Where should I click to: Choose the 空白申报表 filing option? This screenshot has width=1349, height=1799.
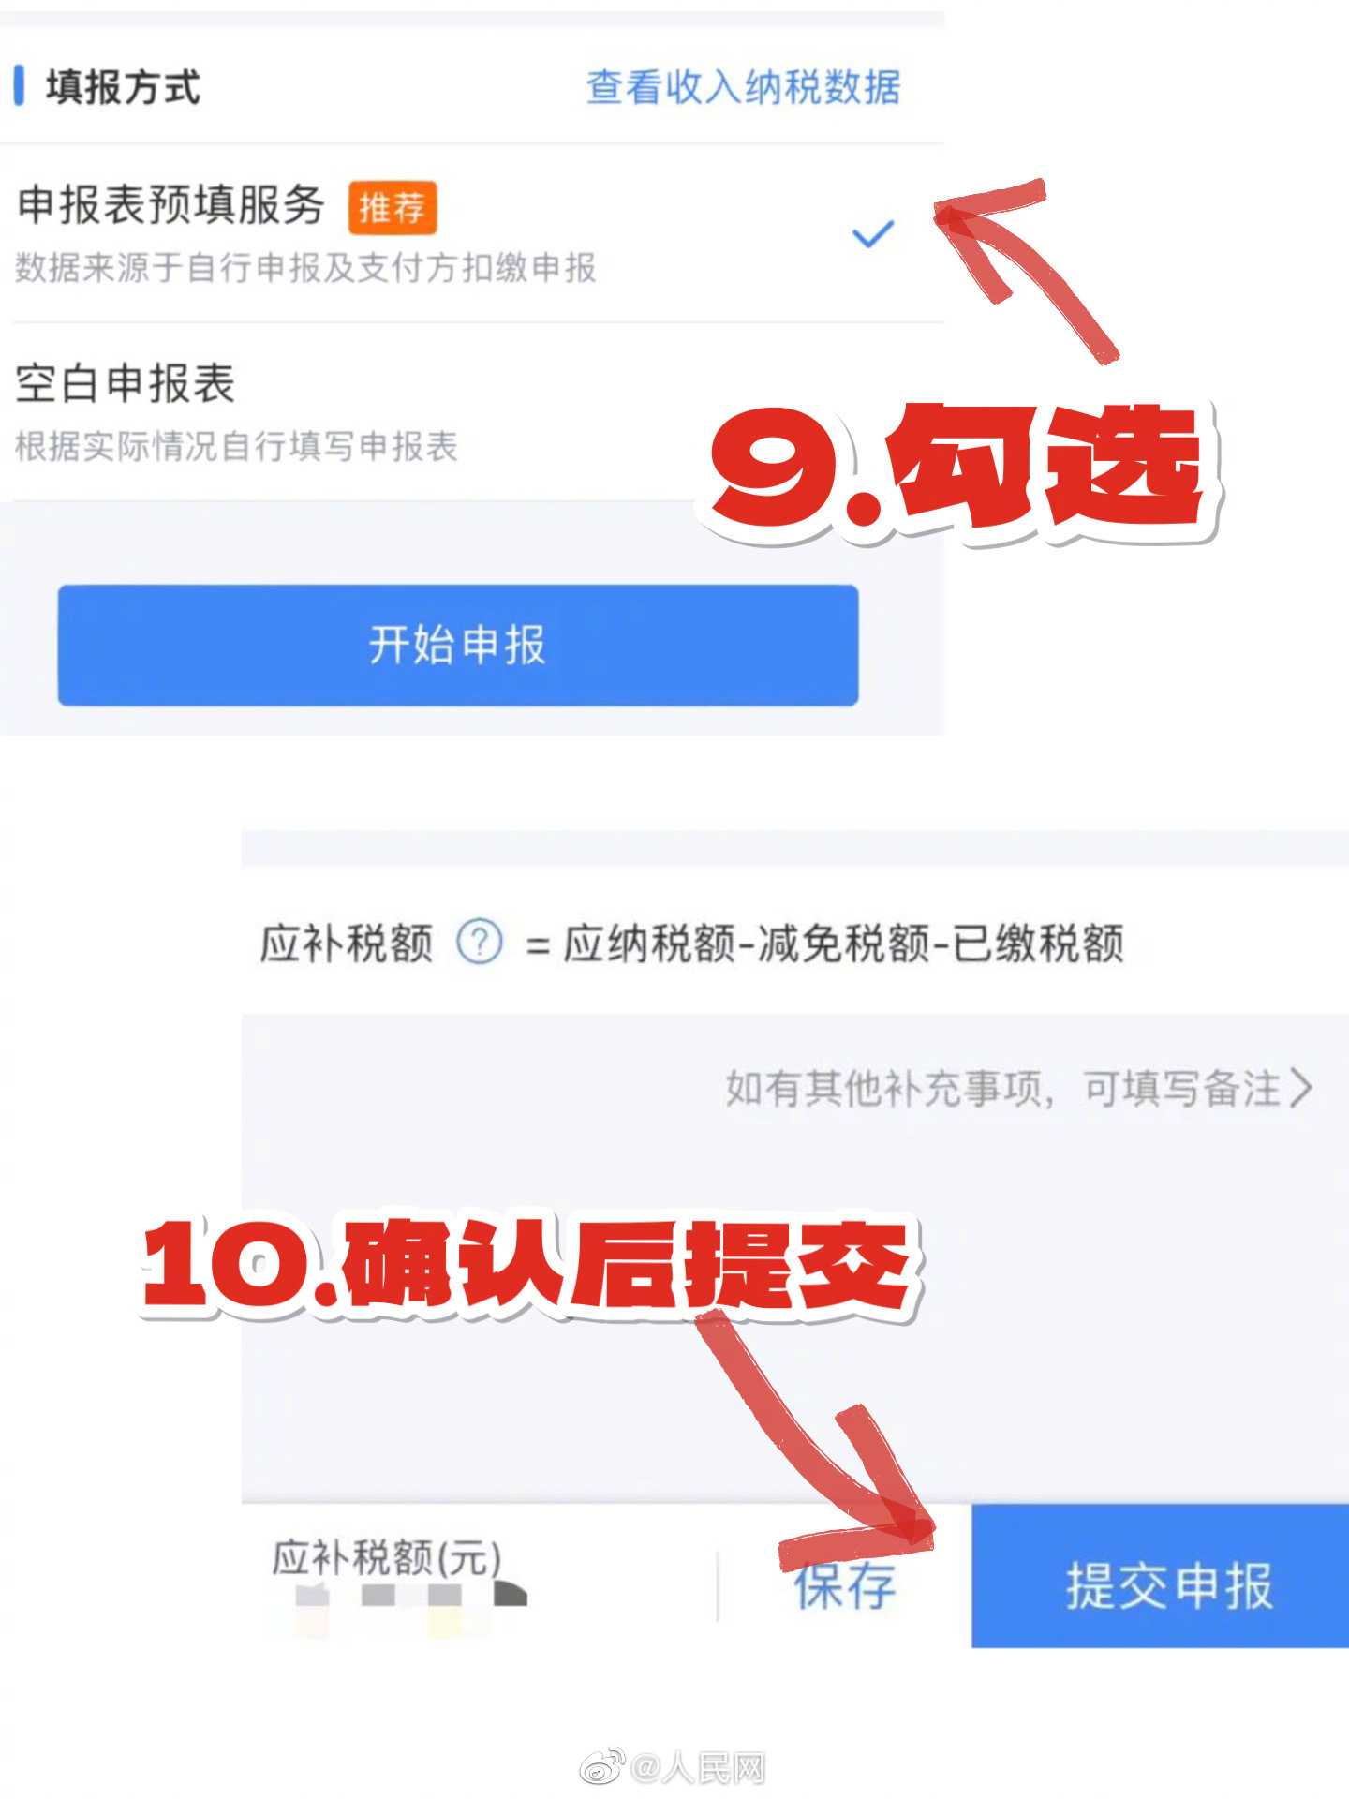pos(472,412)
